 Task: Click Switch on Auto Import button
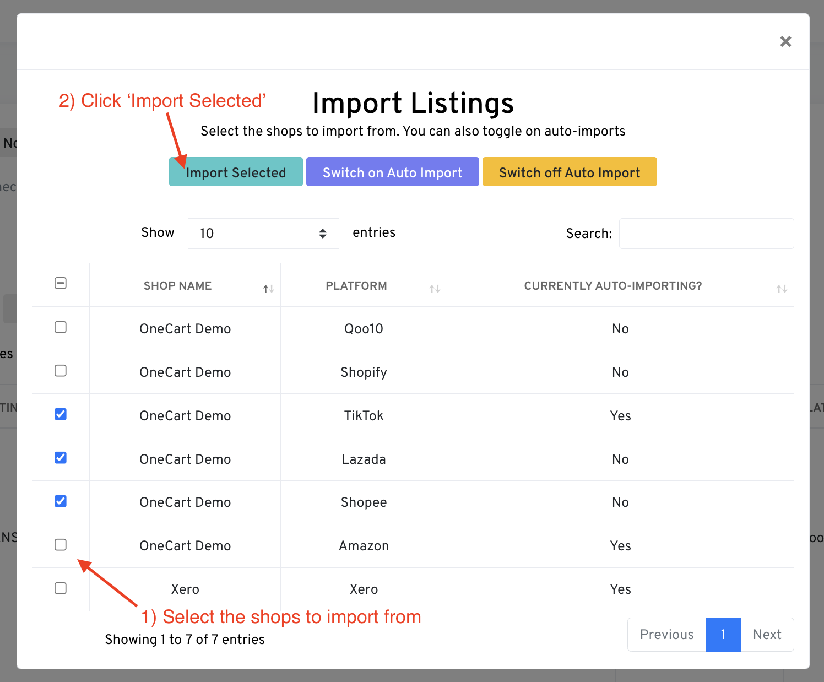(x=392, y=172)
